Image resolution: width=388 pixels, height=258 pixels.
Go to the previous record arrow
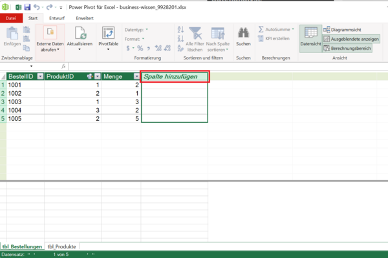click(x=34, y=254)
